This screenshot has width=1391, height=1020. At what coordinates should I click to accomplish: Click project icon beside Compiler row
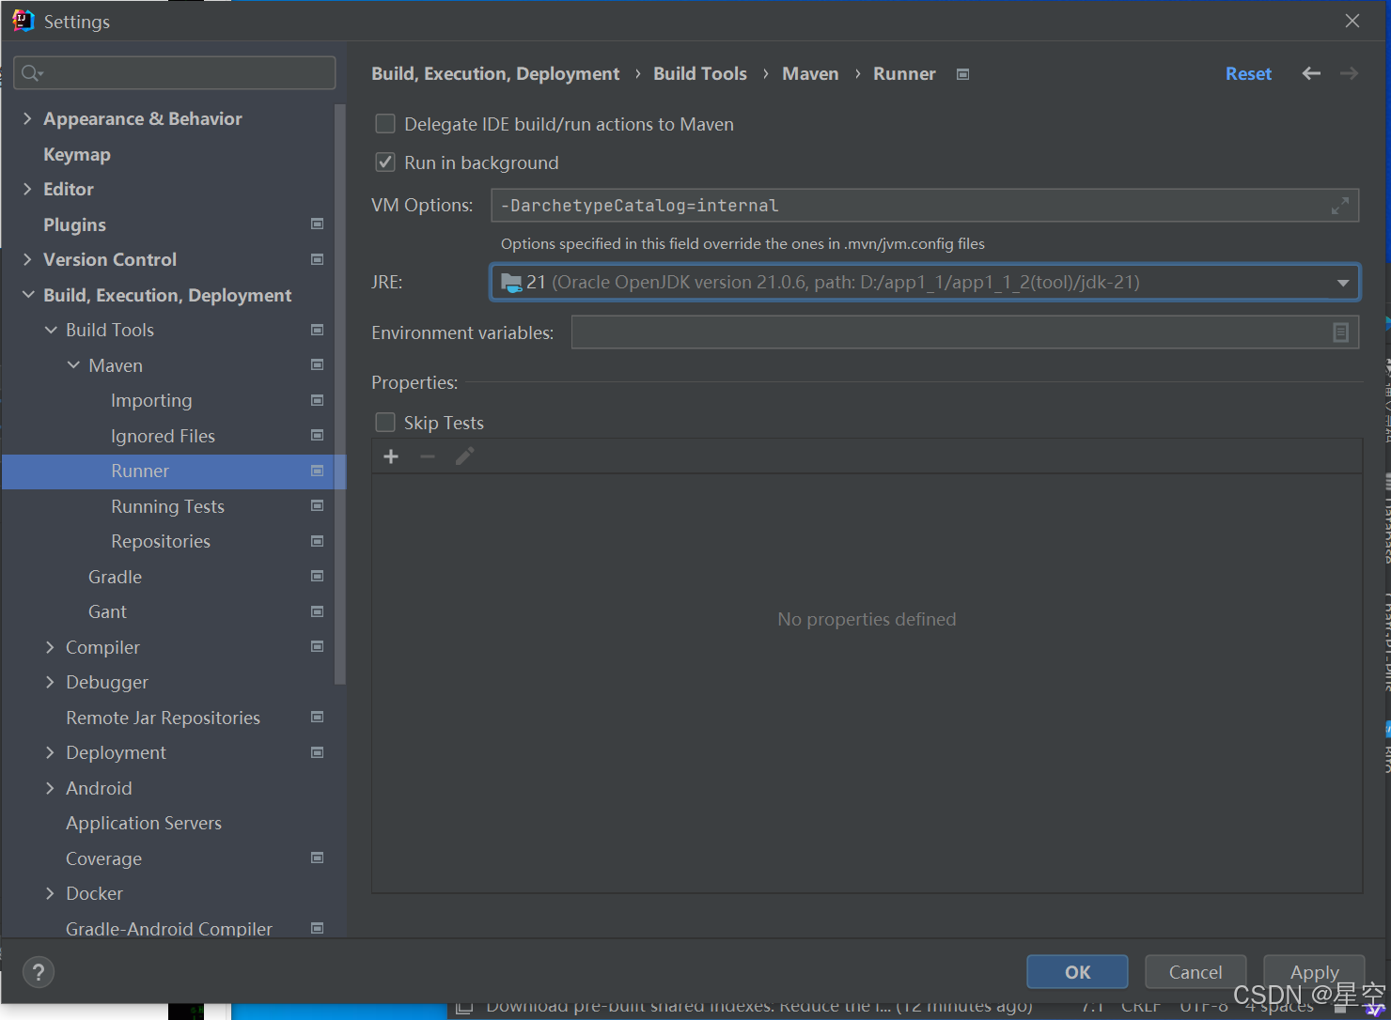317,647
